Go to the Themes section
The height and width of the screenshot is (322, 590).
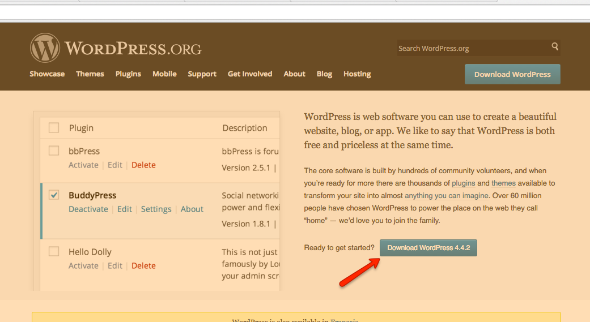point(90,74)
